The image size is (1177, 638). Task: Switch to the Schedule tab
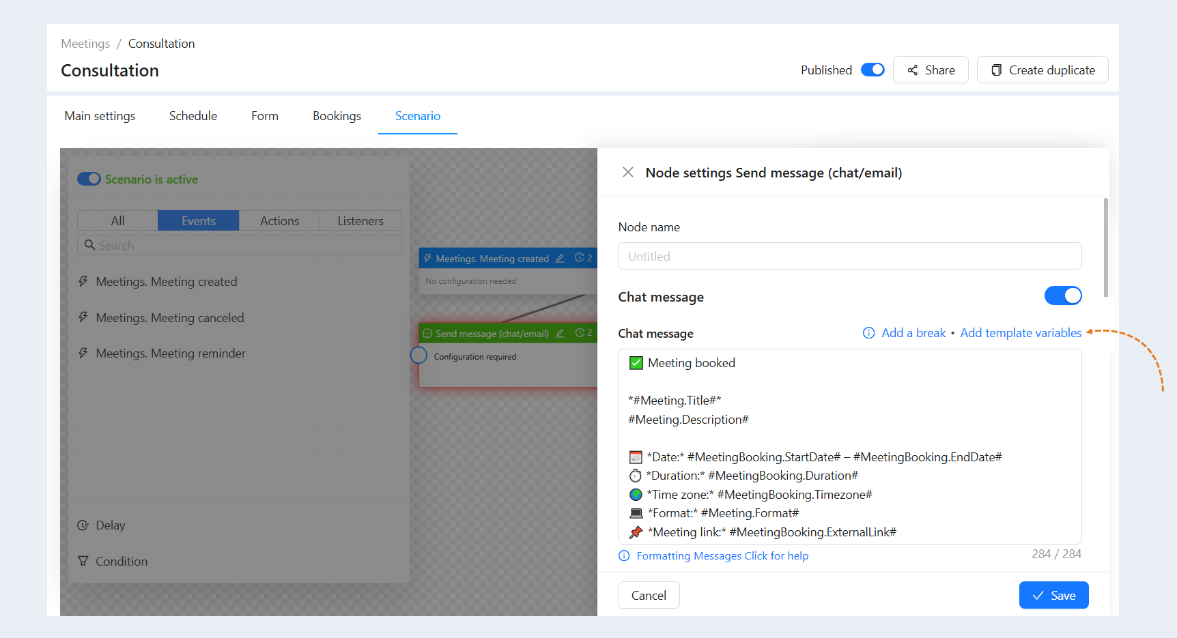193,116
